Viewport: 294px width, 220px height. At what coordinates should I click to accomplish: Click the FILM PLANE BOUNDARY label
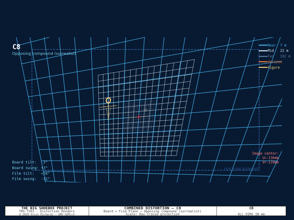241,169
